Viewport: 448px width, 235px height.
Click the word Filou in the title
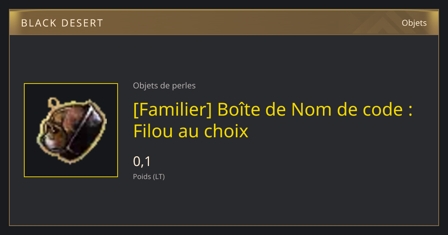[x=151, y=131]
